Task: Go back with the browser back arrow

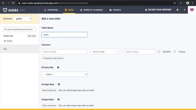Action: 3,3
